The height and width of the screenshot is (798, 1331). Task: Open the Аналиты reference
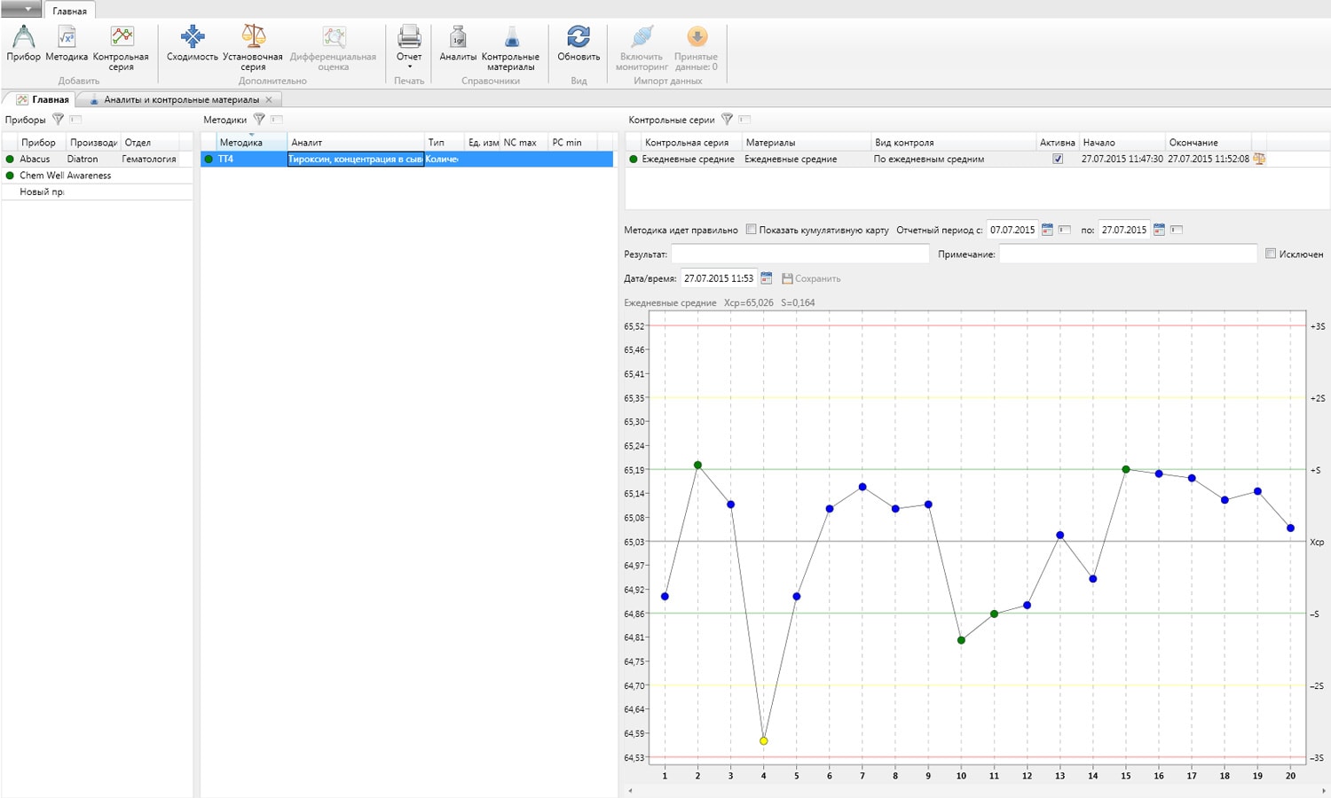click(x=458, y=43)
